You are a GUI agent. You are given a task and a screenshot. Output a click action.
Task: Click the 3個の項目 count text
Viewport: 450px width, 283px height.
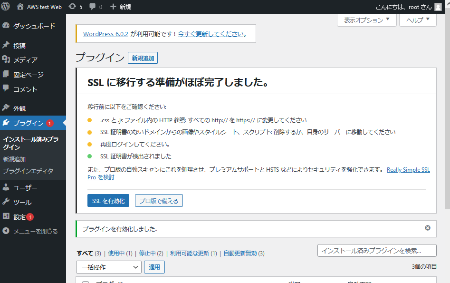pyautogui.click(x=424, y=267)
